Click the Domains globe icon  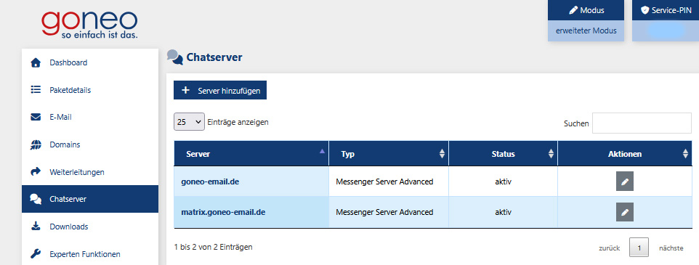(36, 144)
